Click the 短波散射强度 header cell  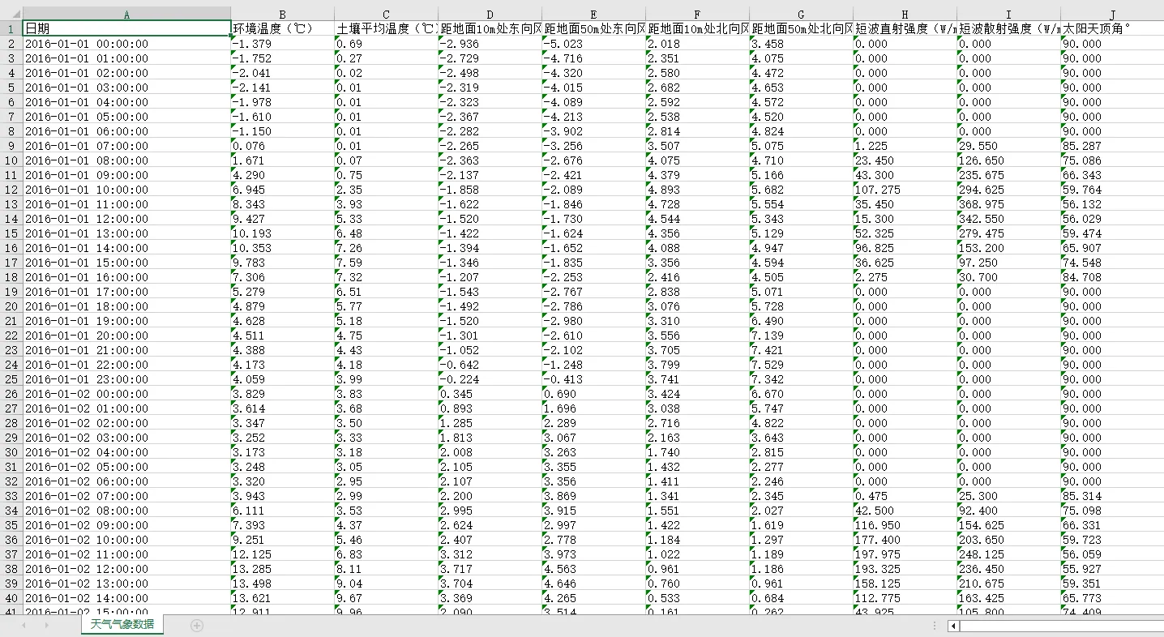click(1008, 28)
